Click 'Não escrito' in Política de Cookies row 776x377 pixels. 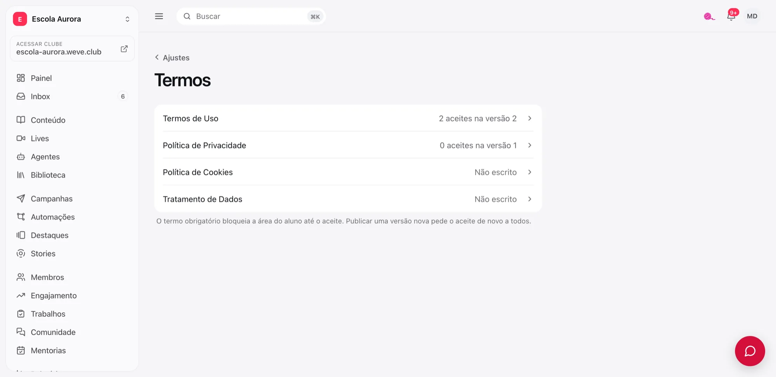click(x=495, y=172)
